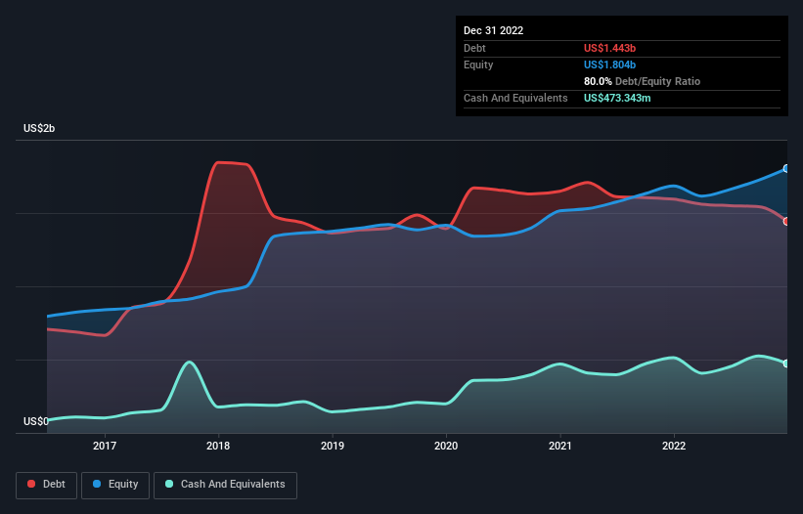803x514 pixels.
Task: Click the teal Cash And Equivalents legend dot
Action: pyautogui.click(x=170, y=484)
